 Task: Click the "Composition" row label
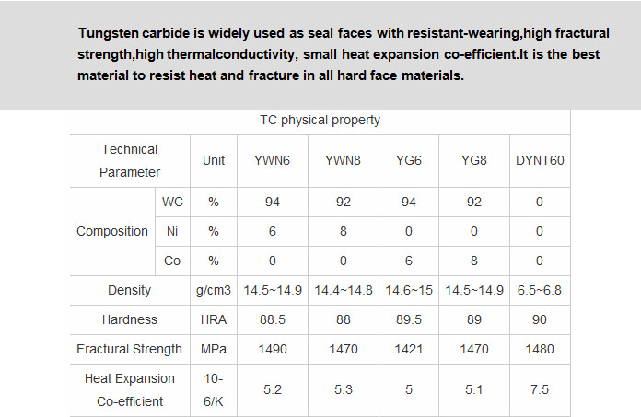[112, 231]
